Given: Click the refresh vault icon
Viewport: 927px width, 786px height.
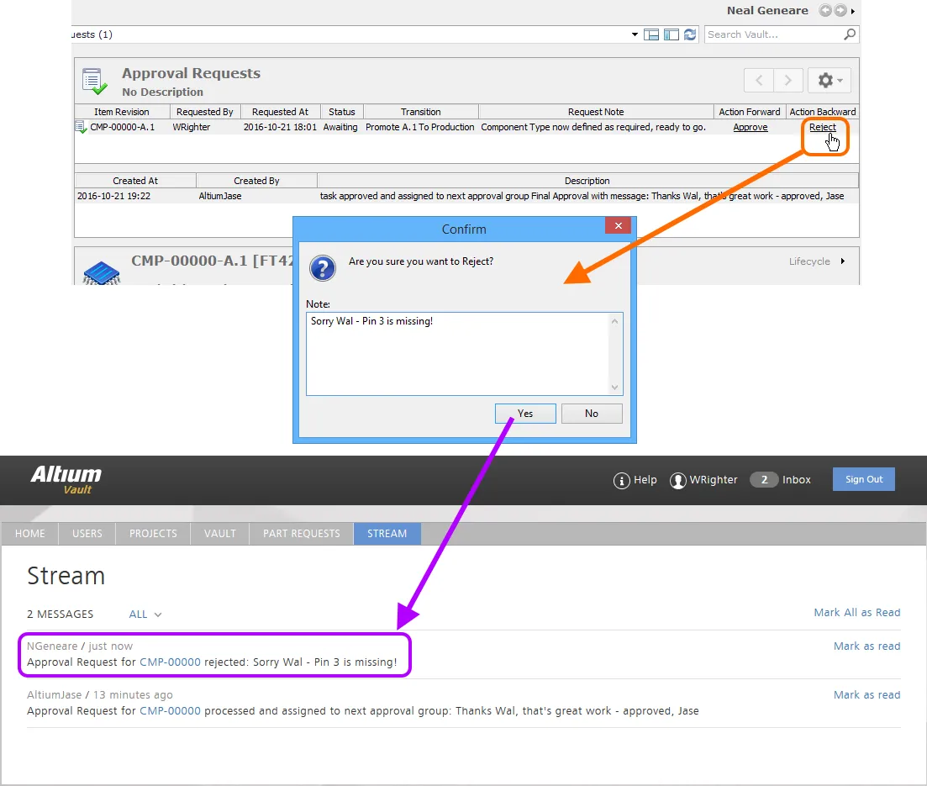Looking at the screenshot, I should pyautogui.click(x=690, y=35).
